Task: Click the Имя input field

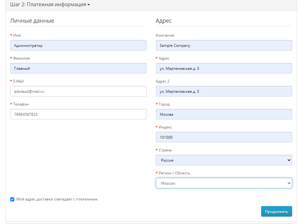Action: click(x=78, y=45)
